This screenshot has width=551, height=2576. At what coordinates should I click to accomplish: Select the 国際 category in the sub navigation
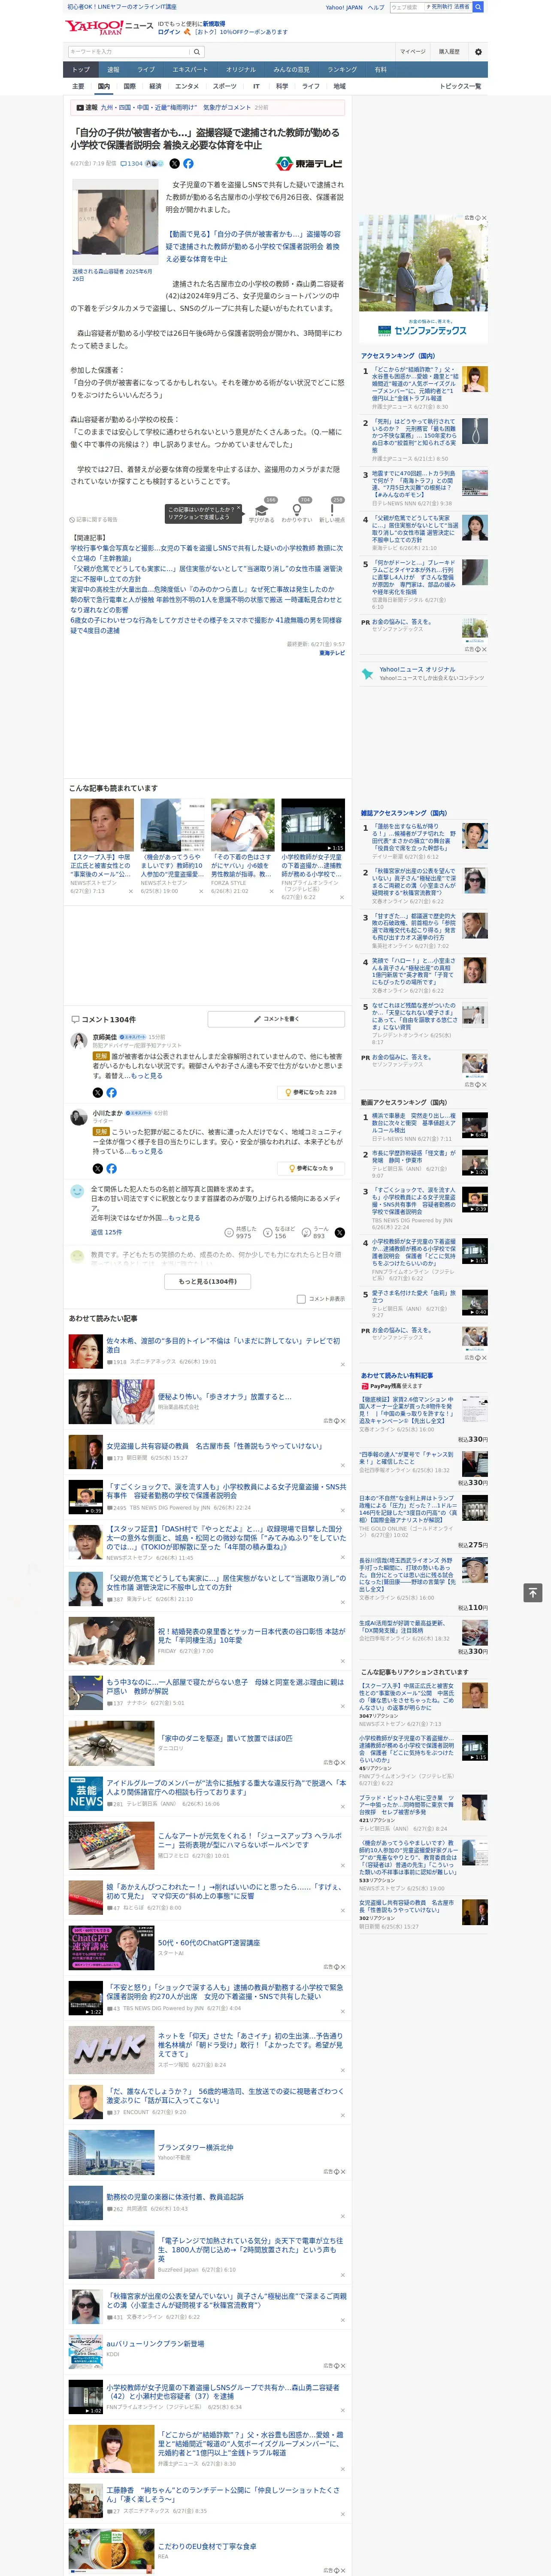pyautogui.click(x=129, y=86)
